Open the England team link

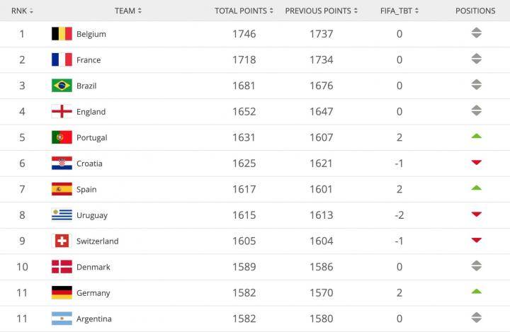click(91, 112)
